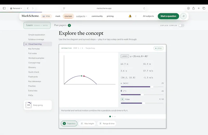Viewport: 208px width, 135px height.
Task: Open Concept map section
Action: pyautogui.click(x=34, y=63)
